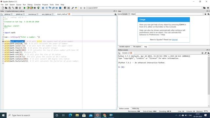
Task: Lock the Help pane
Action: (x=205, y=14)
